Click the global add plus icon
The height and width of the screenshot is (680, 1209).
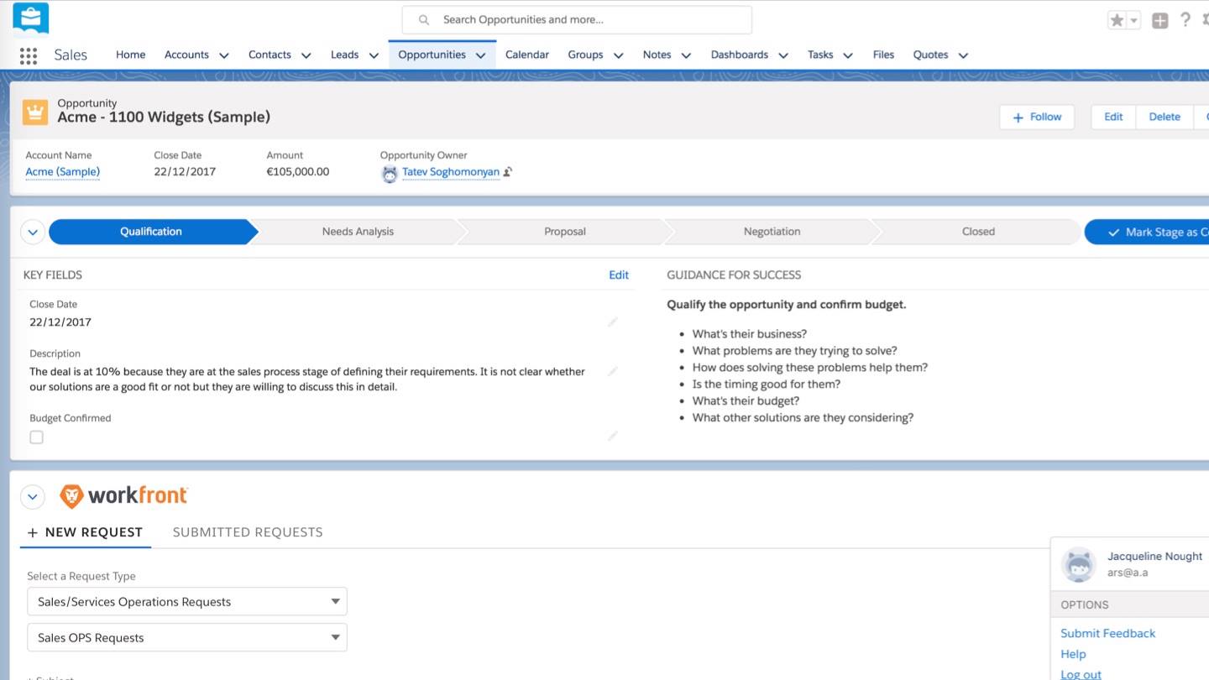tap(1159, 21)
